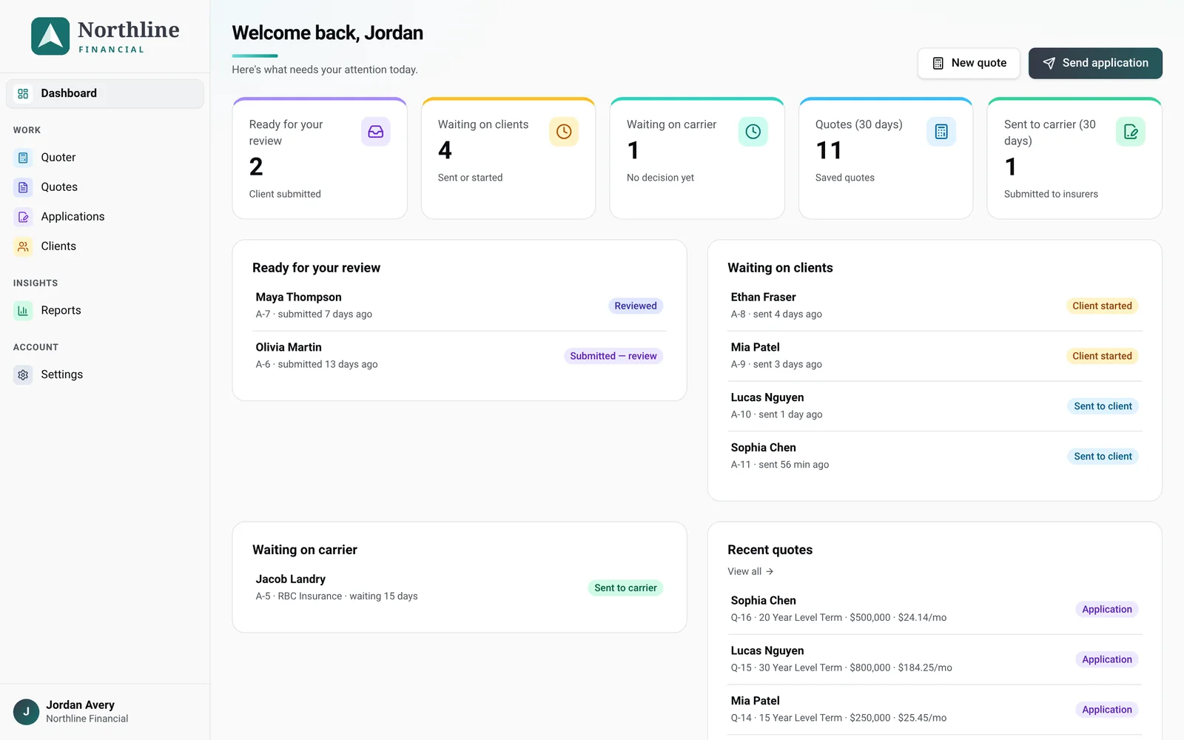Click the Sent to carrier badge for Jacob Landry
The height and width of the screenshot is (740, 1184).
625,588
